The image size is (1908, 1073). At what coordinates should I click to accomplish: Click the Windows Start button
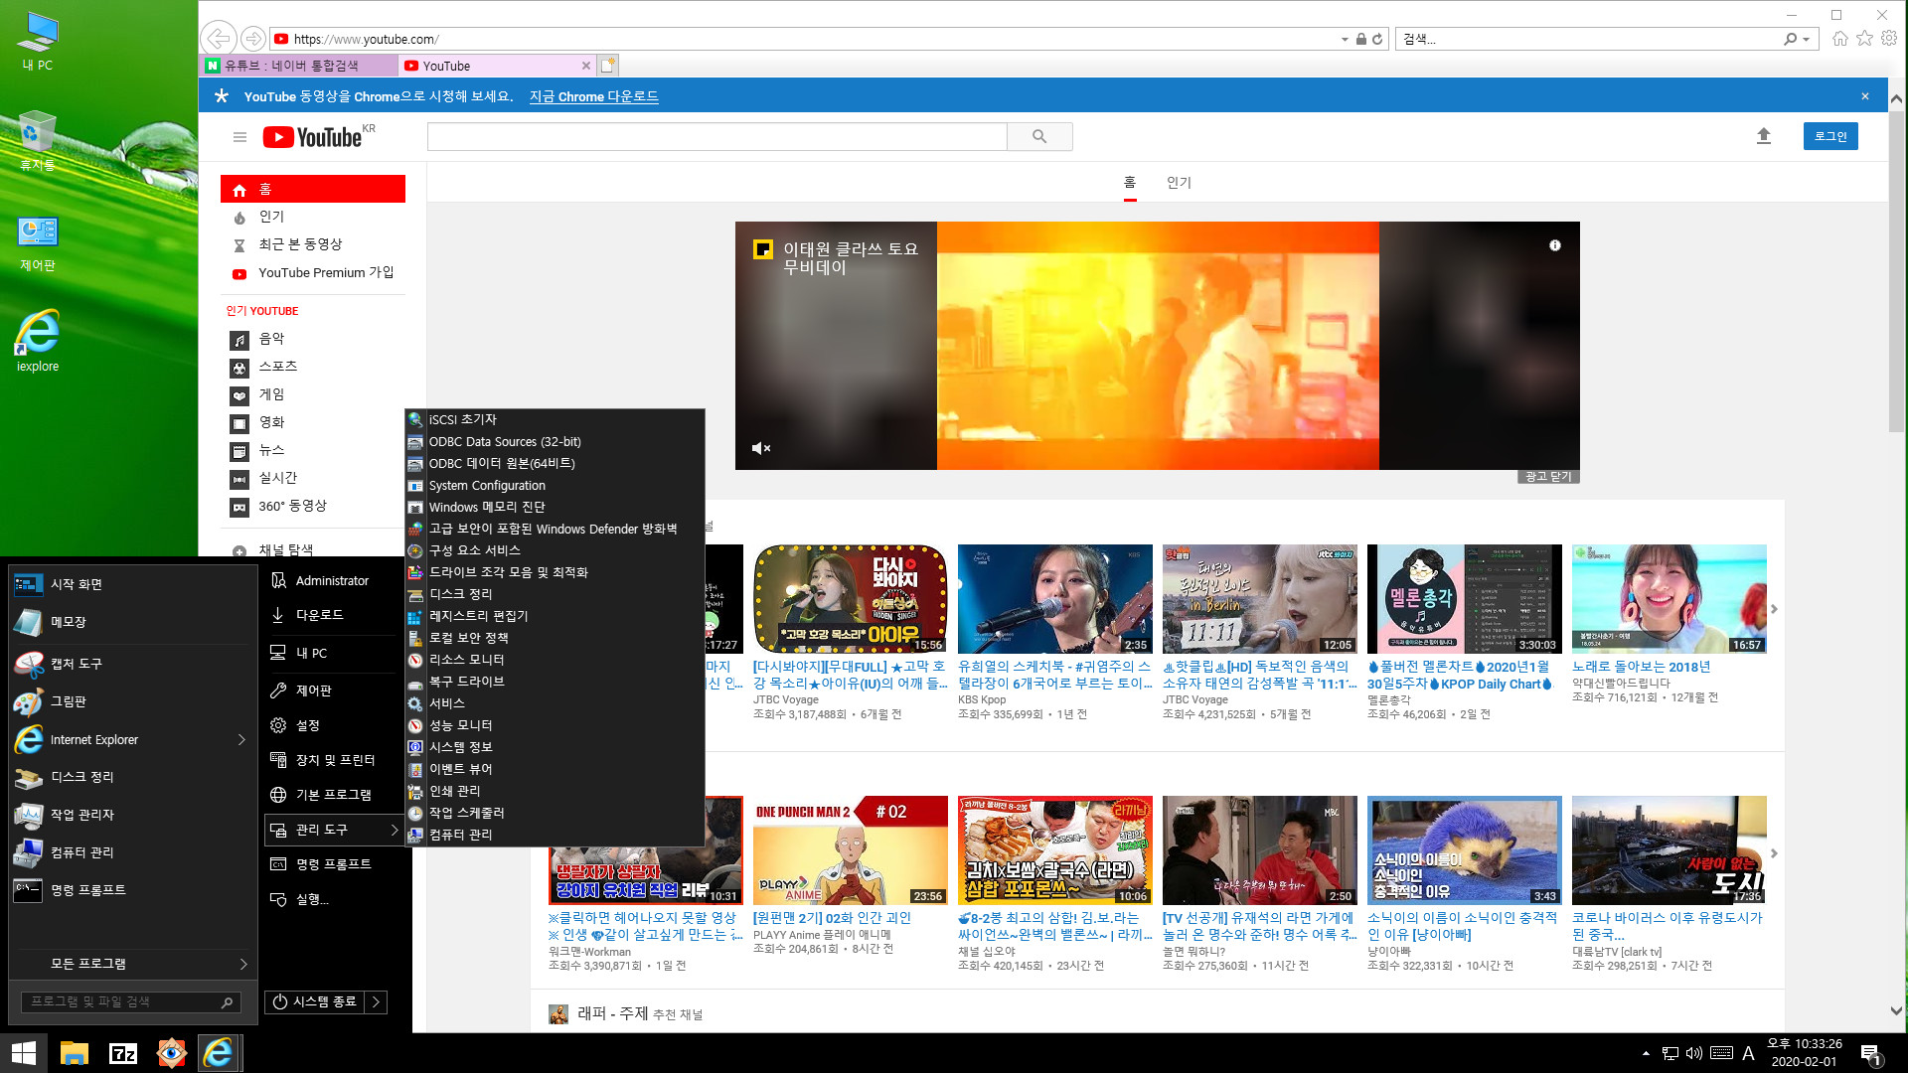[24, 1053]
